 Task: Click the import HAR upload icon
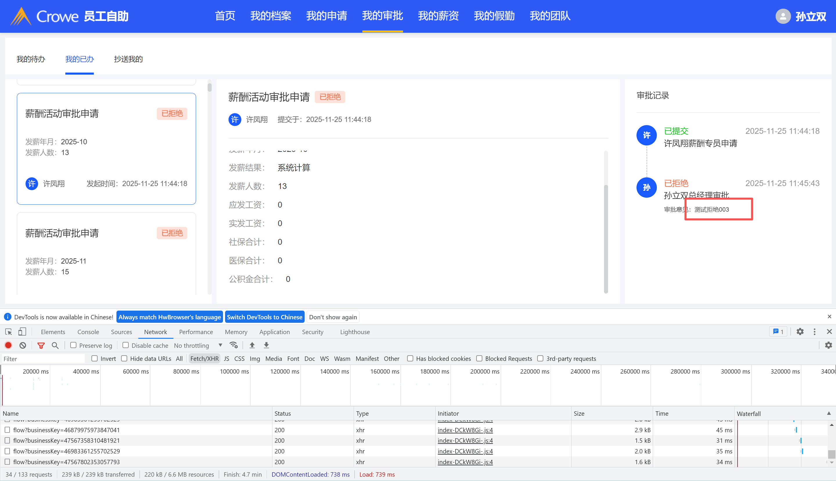tap(252, 345)
